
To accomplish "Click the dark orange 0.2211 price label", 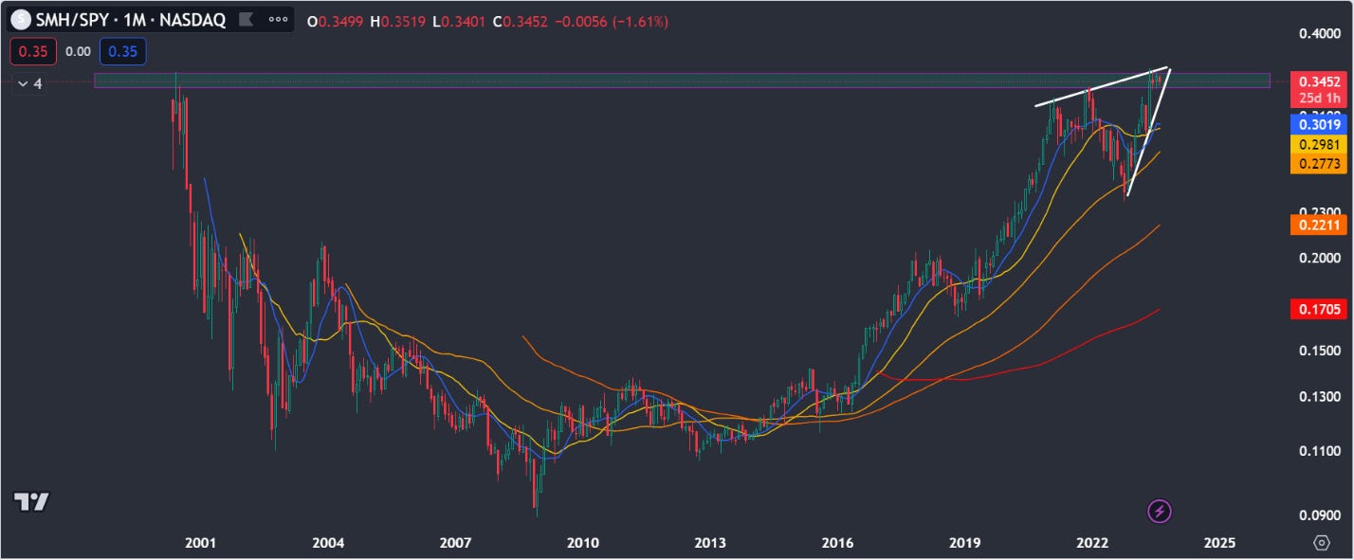I will click(x=1319, y=225).
